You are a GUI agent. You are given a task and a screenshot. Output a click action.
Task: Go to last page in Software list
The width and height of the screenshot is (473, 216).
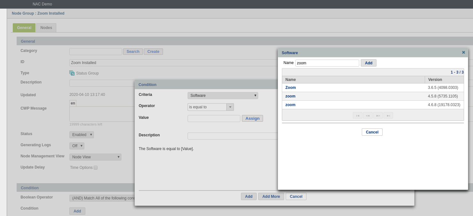click(x=388, y=115)
